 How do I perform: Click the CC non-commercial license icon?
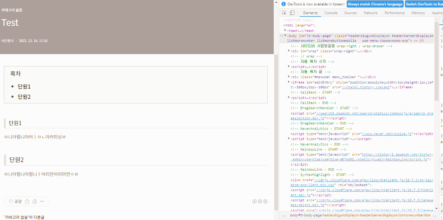coord(260,201)
